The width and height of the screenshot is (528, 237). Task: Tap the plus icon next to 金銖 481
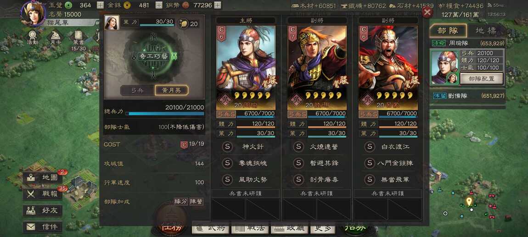pyautogui.click(x=159, y=5)
